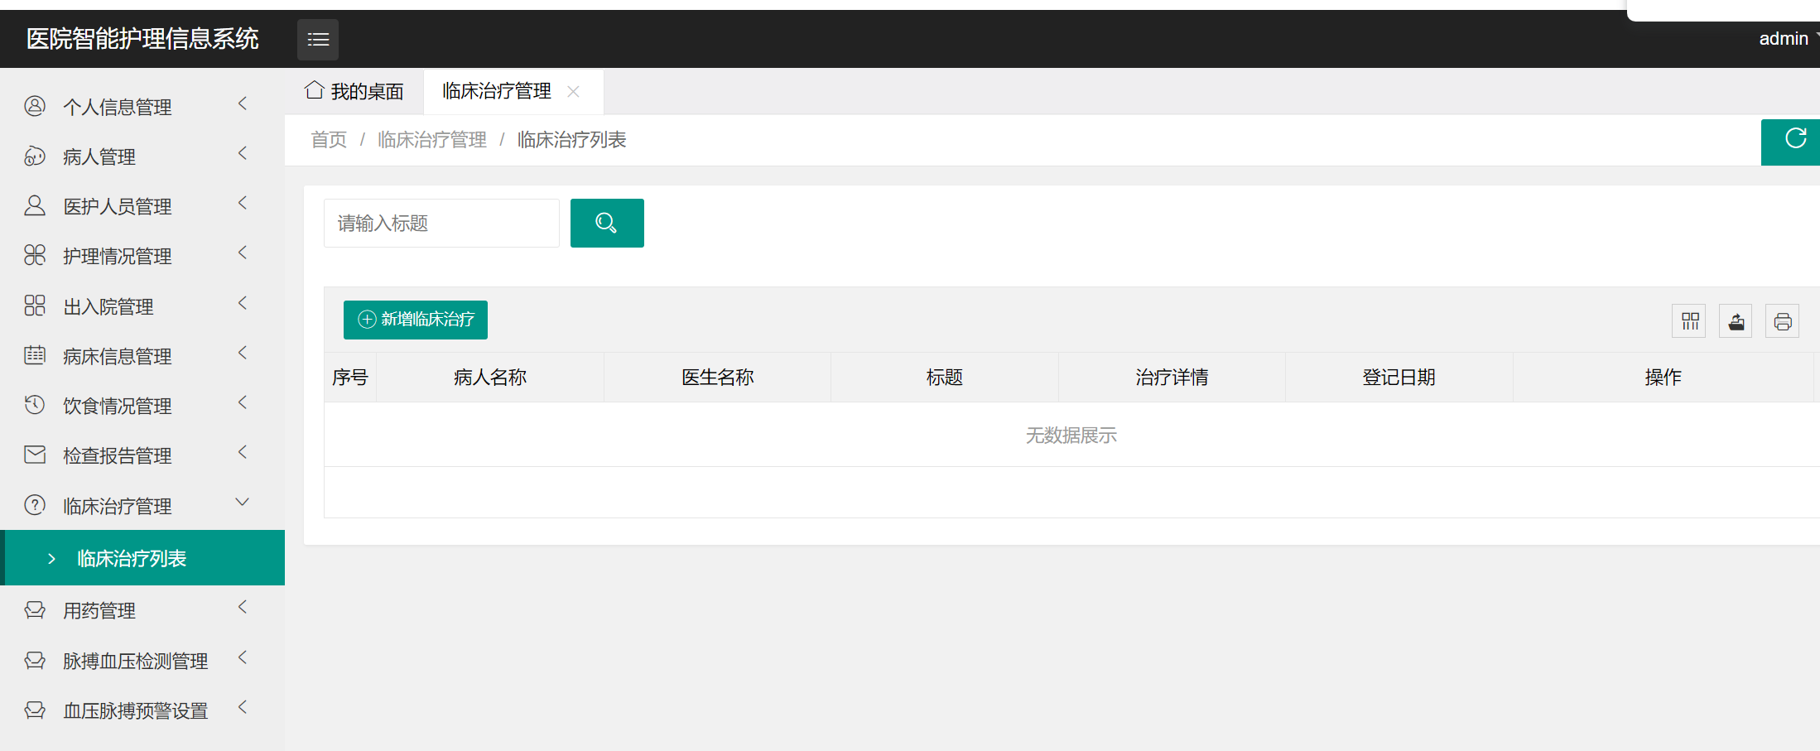Click the 无数据展示 placeholder text
The height and width of the screenshot is (751, 1820).
point(1071,436)
